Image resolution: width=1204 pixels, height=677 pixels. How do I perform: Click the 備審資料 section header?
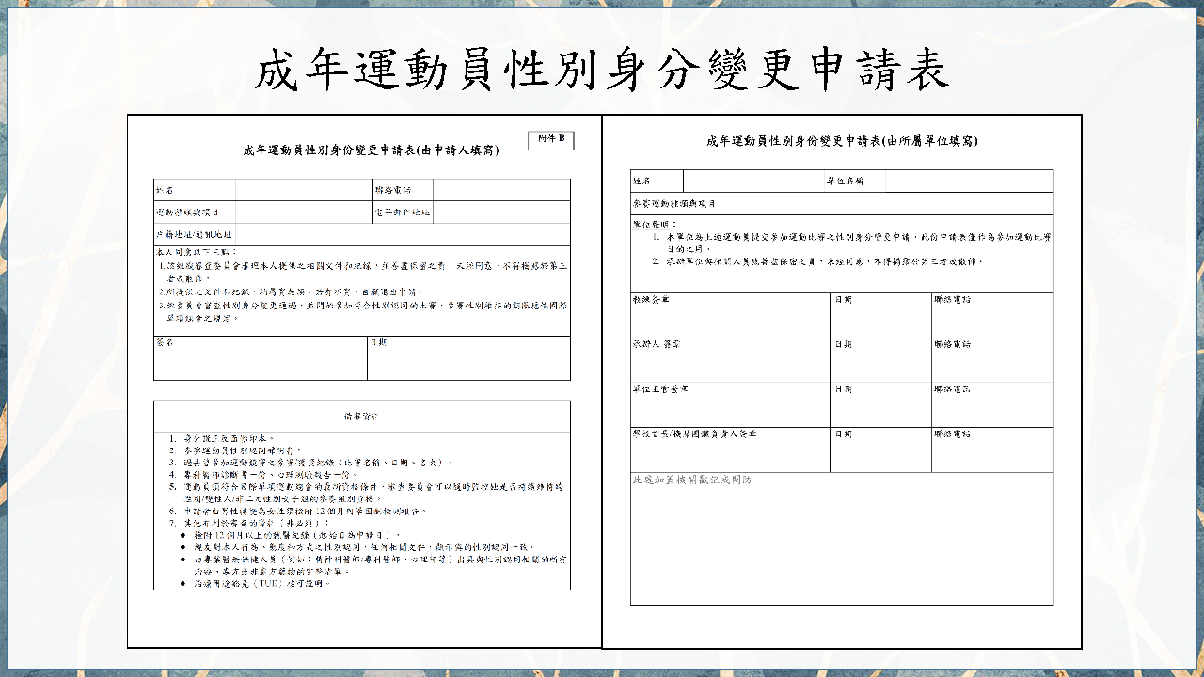point(361,415)
